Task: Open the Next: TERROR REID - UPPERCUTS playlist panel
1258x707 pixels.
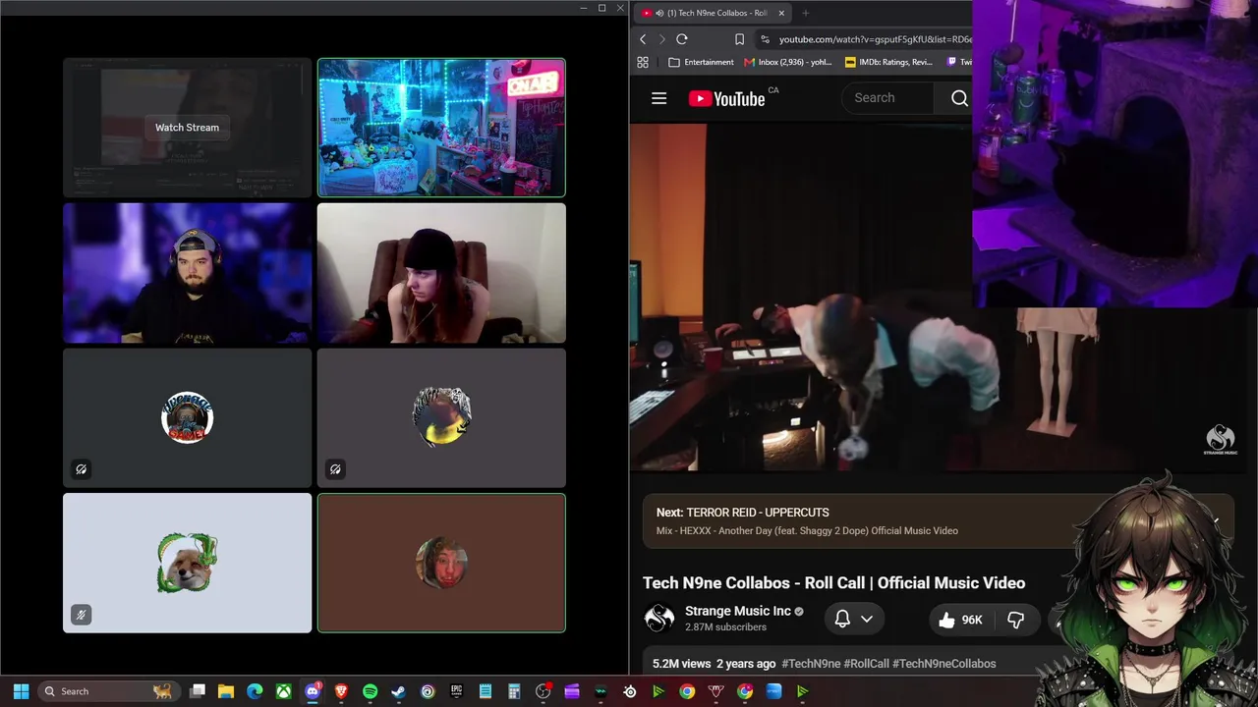Action: (938, 521)
